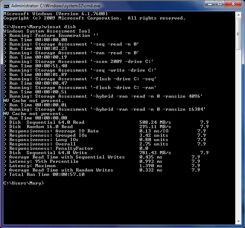Click the '0.993 ms' value
245x228 pixels.
(x=151, y=161)
